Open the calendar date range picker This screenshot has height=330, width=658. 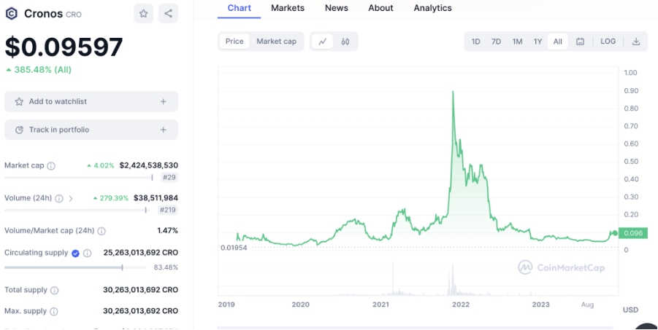coord(580,42)
